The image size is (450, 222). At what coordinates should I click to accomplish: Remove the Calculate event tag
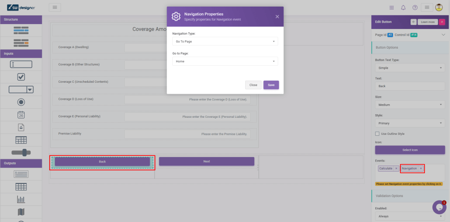click(396, 168)
